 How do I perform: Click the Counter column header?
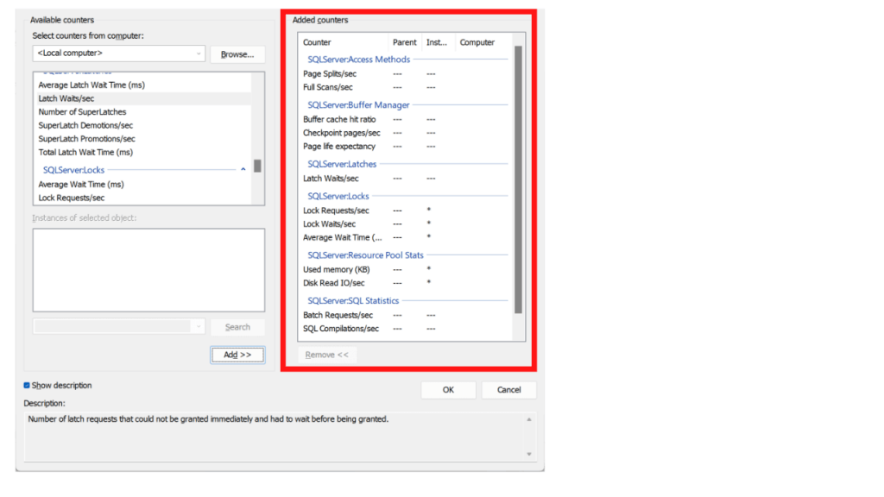pyautogui.click(x=317, y=42)
